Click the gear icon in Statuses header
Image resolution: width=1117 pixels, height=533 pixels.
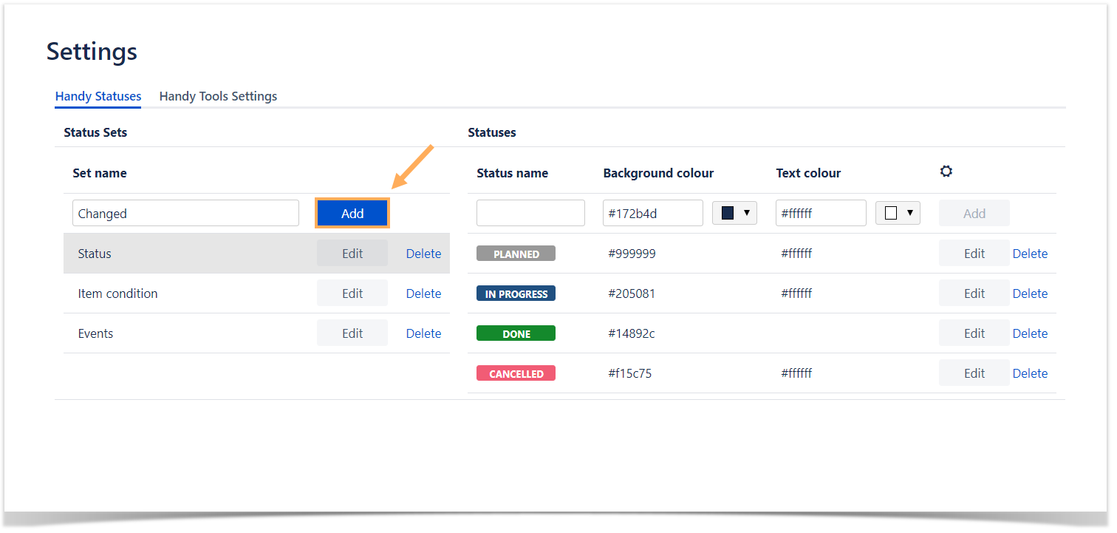946,172
